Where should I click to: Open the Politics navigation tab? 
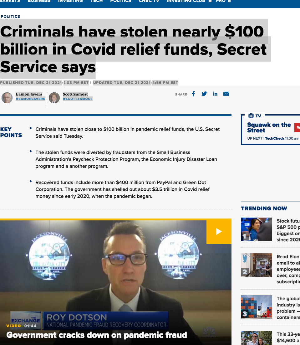(x=121, y=1)
